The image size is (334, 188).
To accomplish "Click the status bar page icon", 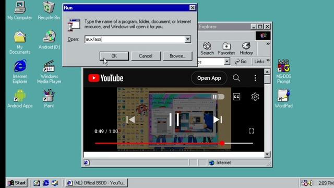I will [87, 162].
